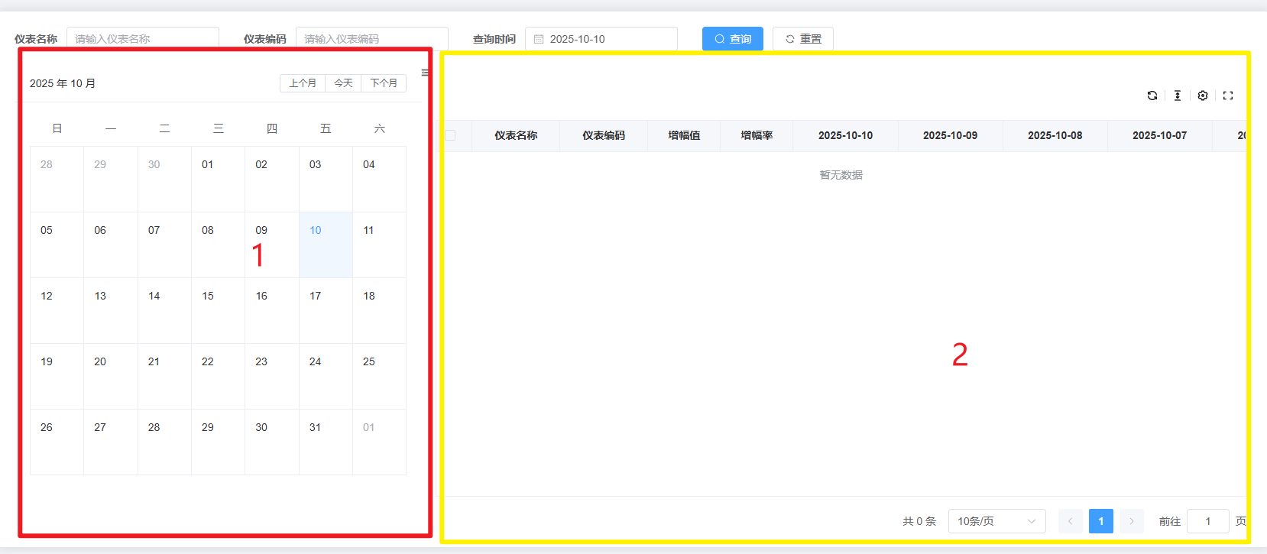Click the refresh icon above the table

[1152, 96]
